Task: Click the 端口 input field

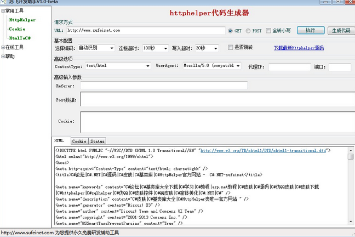Action: click(x=340, y=67)
